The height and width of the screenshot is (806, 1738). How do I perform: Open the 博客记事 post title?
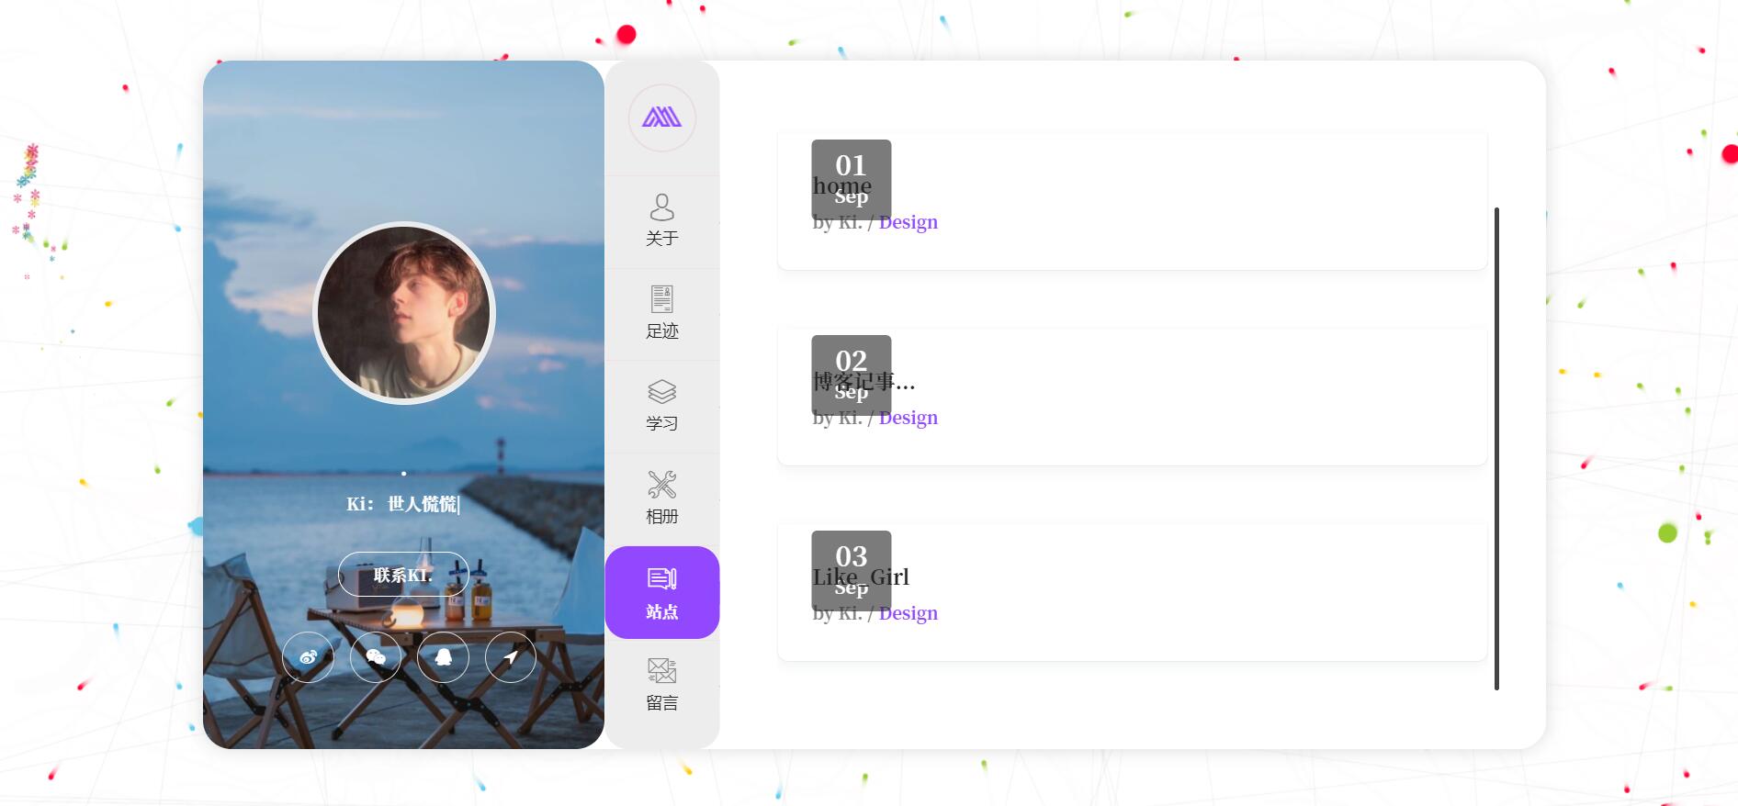(x=863, y=381)
